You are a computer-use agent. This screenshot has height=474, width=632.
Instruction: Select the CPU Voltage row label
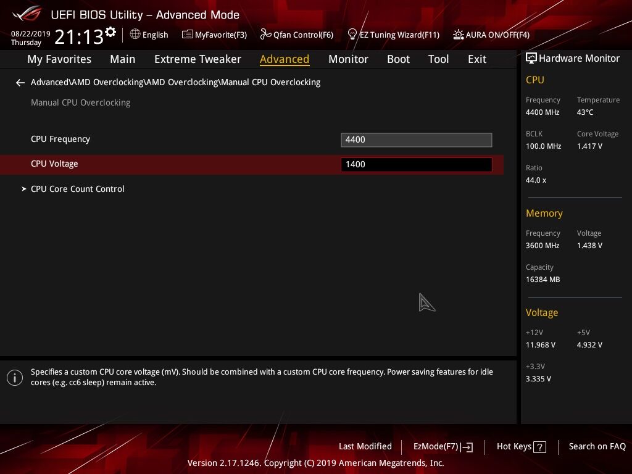click(x=54, y=164)
